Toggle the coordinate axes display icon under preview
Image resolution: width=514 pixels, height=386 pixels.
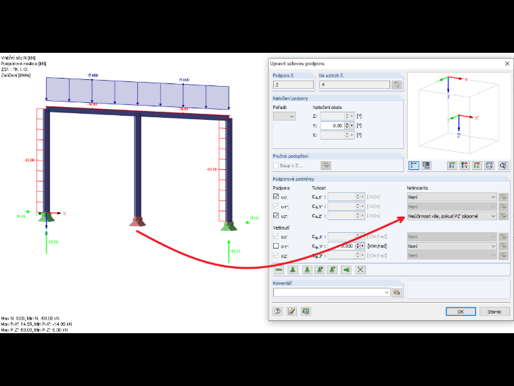[x=414, y=165]
